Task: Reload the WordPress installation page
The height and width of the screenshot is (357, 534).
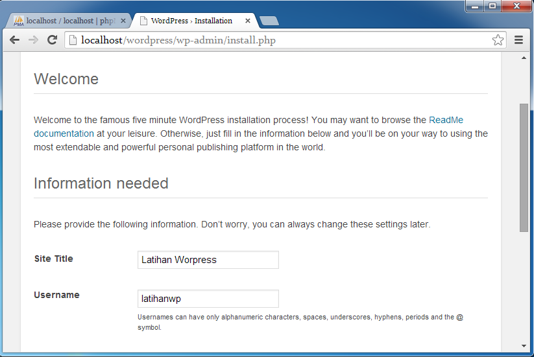Action: (52, 40)
